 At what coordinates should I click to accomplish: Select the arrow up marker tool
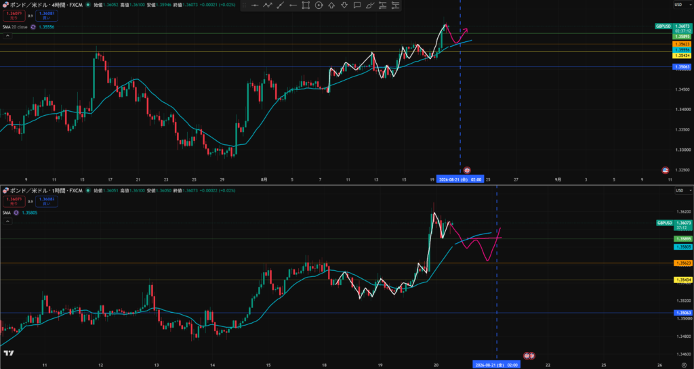coord(331,5)
